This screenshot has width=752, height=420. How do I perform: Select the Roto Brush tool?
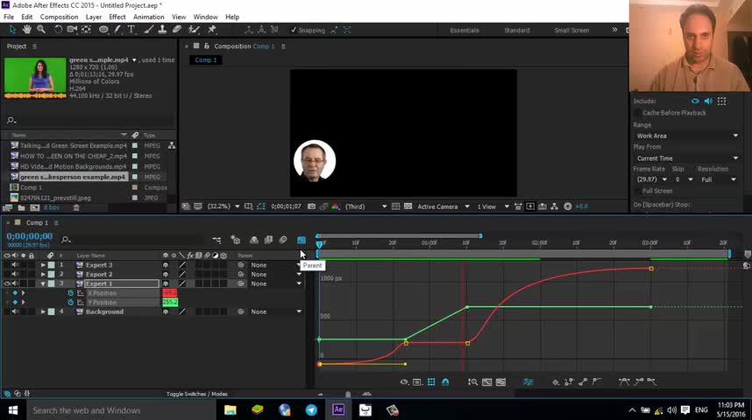coord(194,30)
